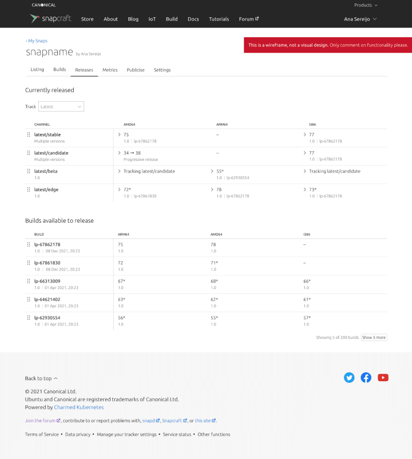This screenshot has width=412, height=459.
Task: Open the Charmed Kubernetes link
Action: click(x=79, y=407)
